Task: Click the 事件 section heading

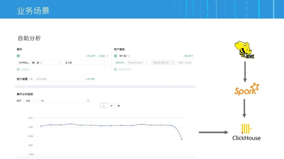Action: [x=19, y=49]
